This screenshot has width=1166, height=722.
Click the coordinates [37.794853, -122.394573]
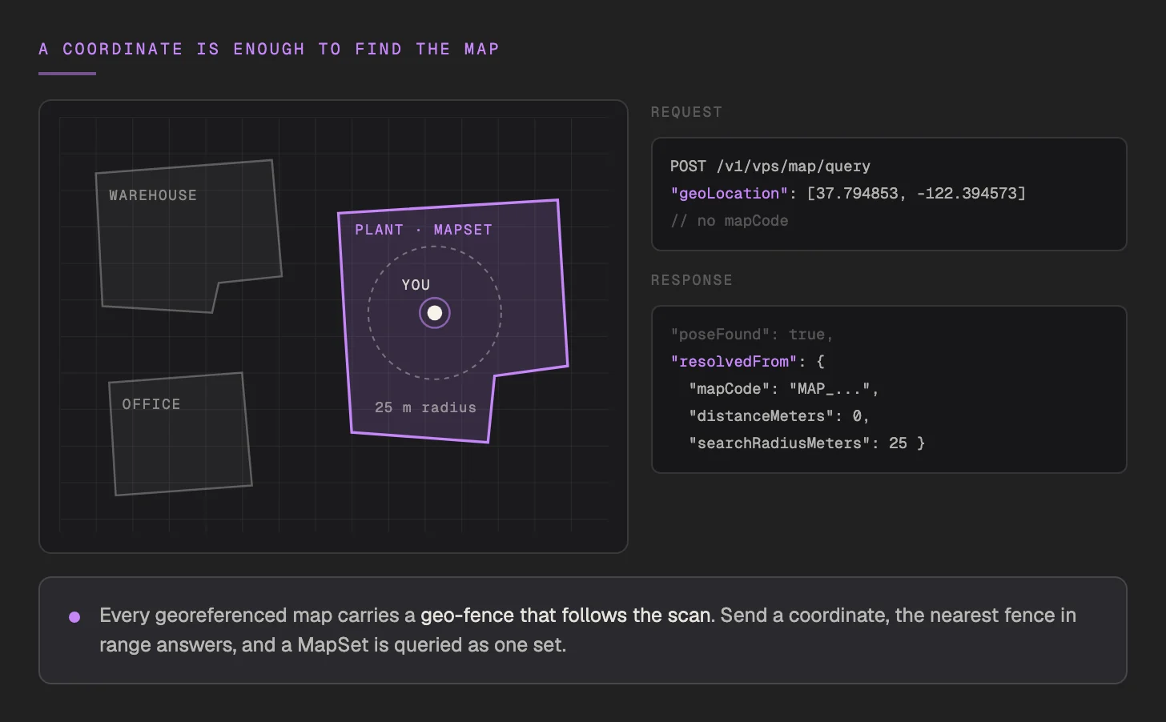pyautogui.click(x=916, y=194)
